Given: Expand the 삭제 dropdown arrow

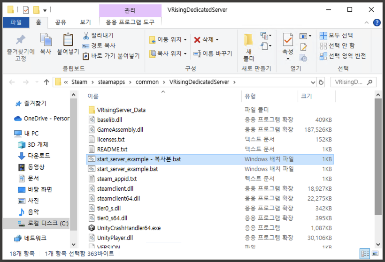Looking at the screenshot, I should pos(217,40).
